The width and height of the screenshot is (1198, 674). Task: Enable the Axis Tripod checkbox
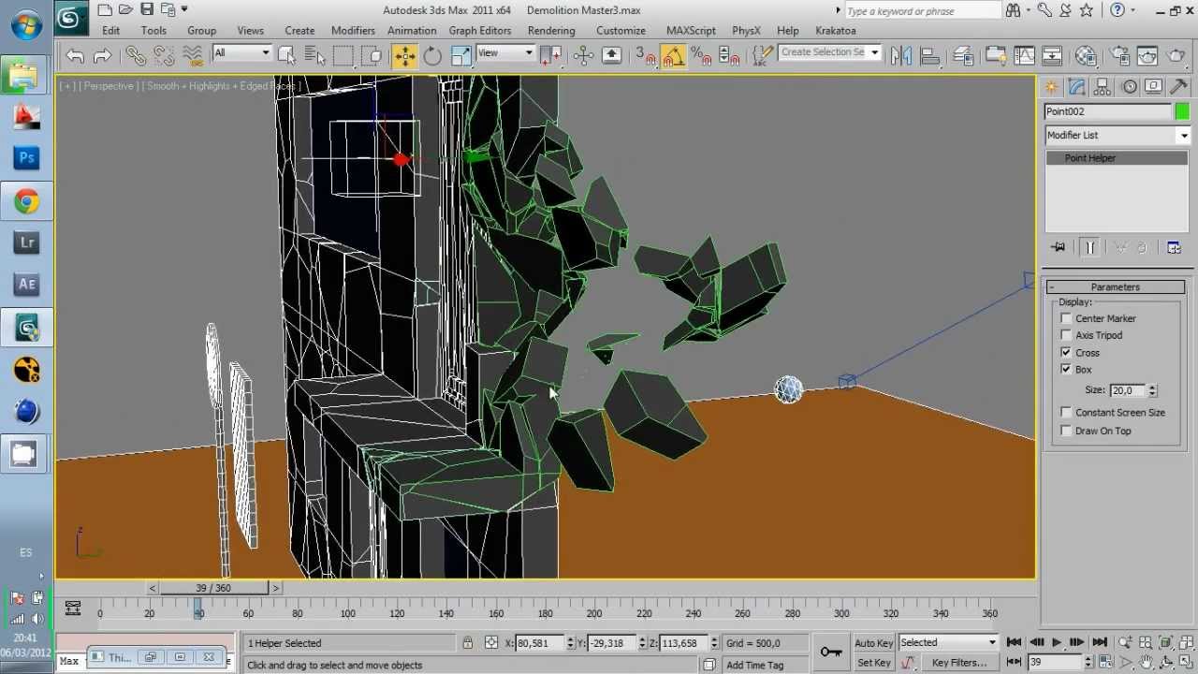coord(1066,335)
